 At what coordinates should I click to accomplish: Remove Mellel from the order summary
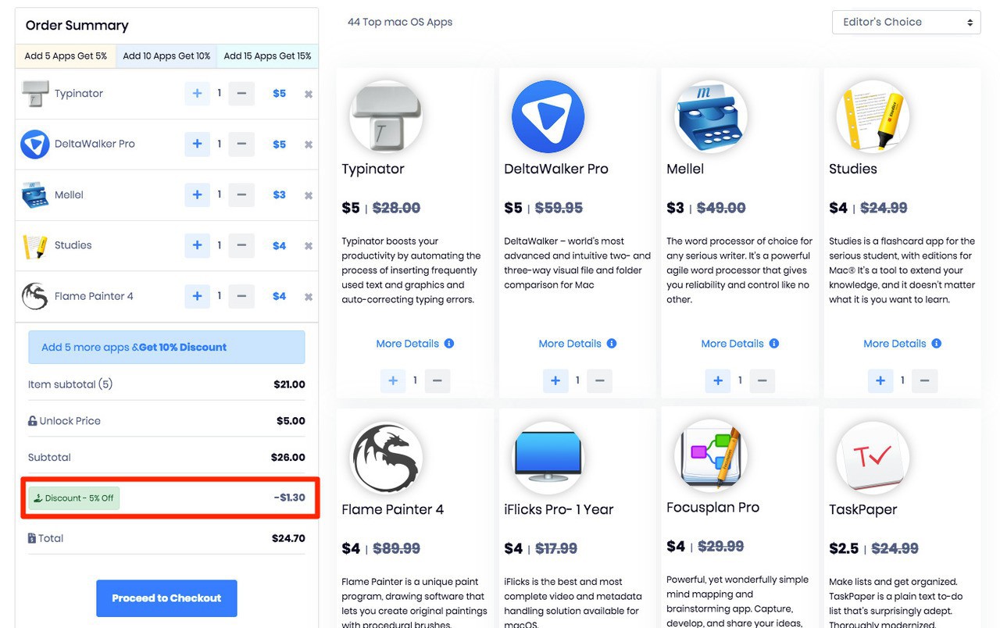[308, 195]
